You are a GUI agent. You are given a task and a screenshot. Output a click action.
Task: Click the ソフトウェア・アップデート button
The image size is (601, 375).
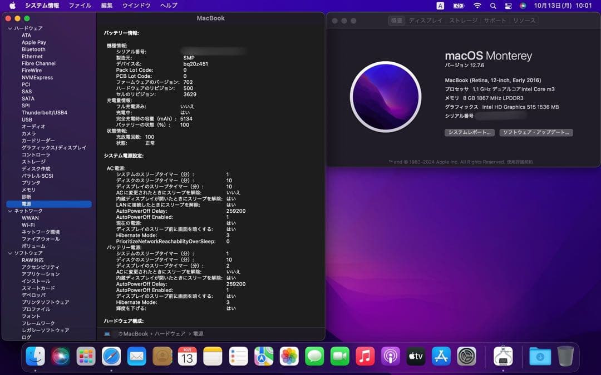click(536, 132)
